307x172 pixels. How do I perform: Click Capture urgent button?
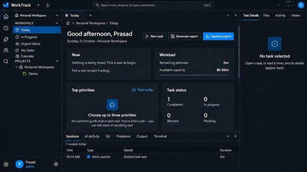pyautogui.click(x=218, y=36)
